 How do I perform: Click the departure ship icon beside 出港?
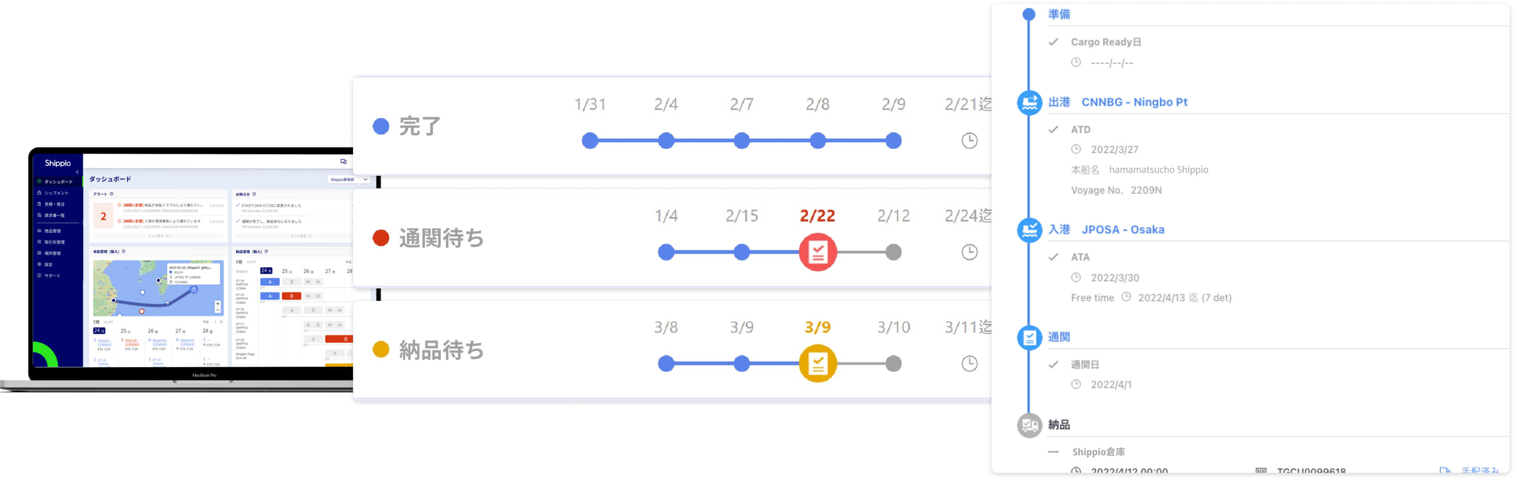[x=1029, y=103]
